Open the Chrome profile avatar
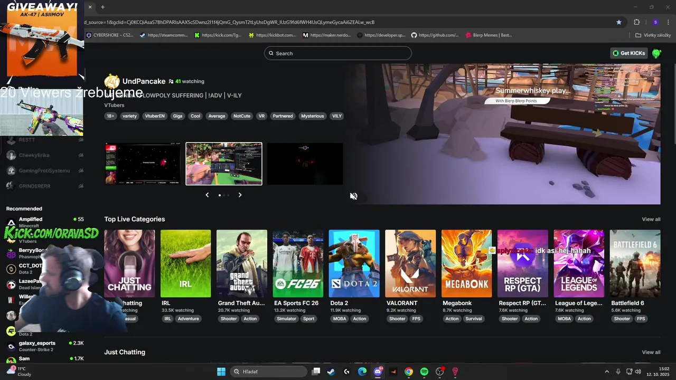Screen dimensions: 676x380 click(x=655, y=22)
